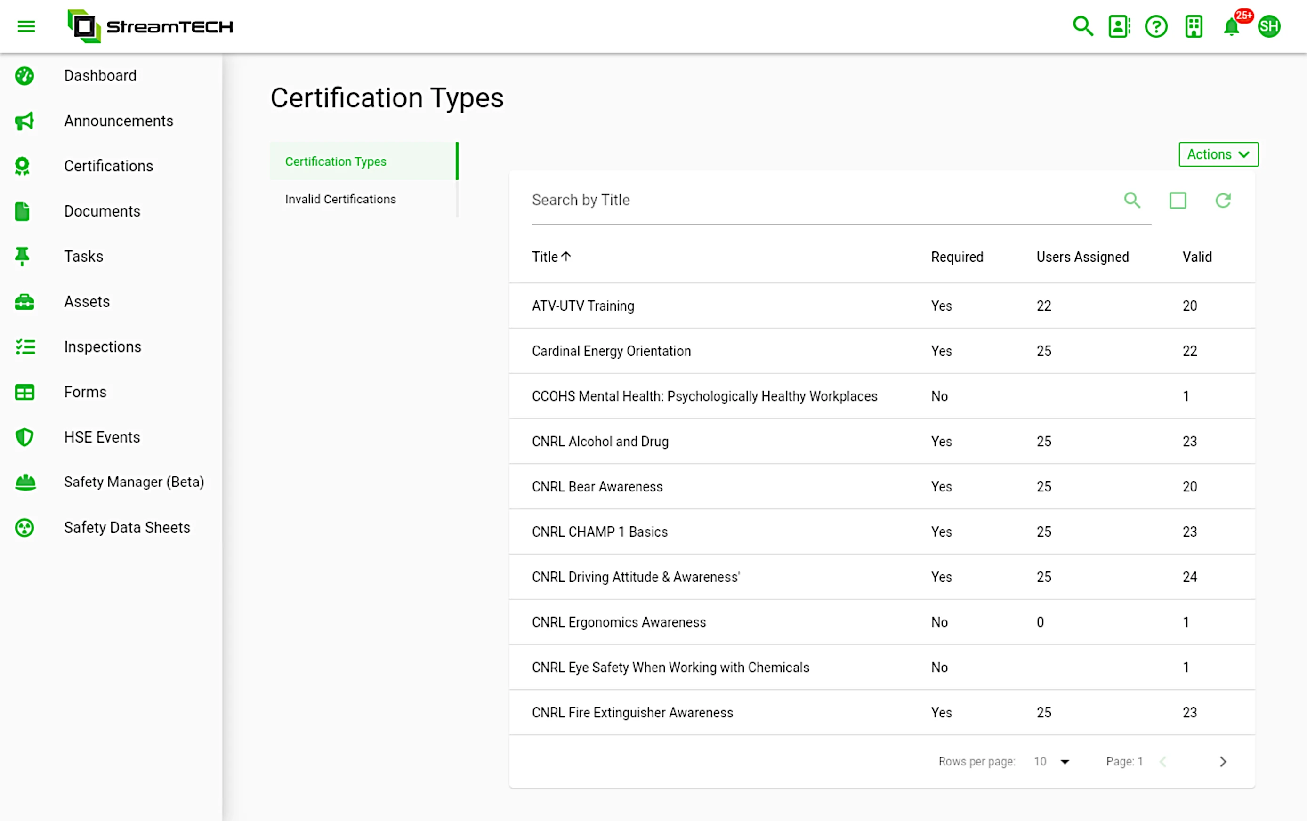Open the Rows per page dropdown
Viewport: 1307px width, 821px height.
(1051, 761)
